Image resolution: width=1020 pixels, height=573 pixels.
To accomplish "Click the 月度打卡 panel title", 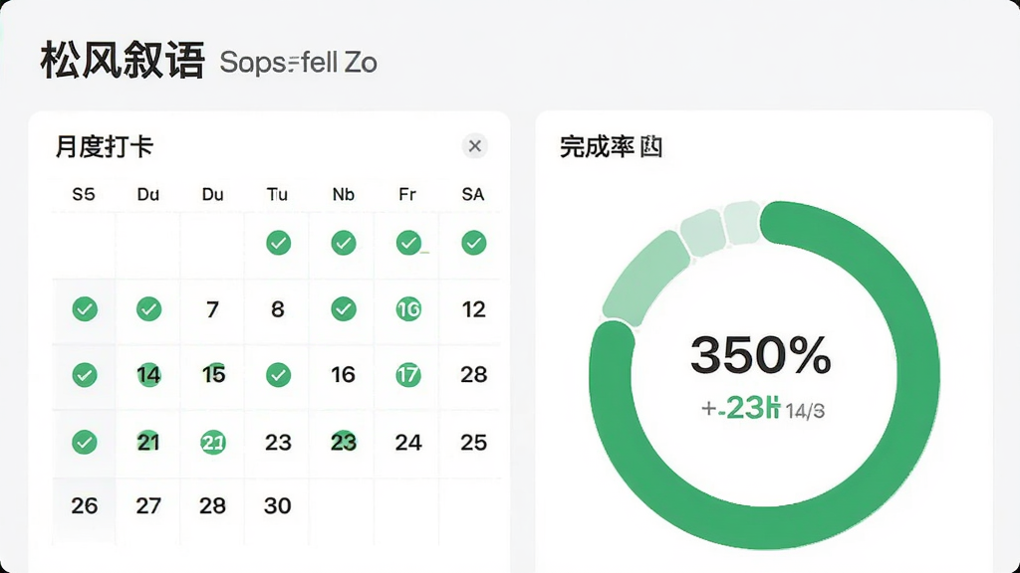I will [x=104, y=147].
